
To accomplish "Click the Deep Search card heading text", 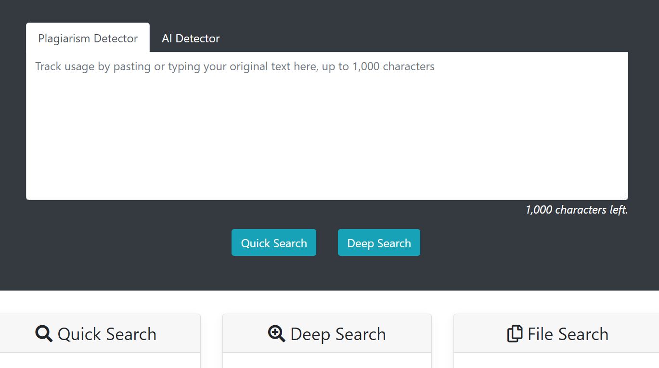I will tap(338, 334).
